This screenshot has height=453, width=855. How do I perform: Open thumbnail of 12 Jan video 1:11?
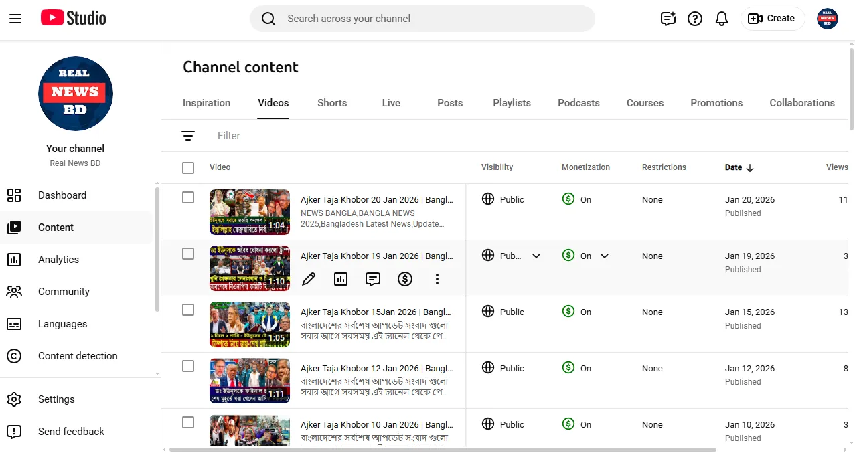[250, 381]
